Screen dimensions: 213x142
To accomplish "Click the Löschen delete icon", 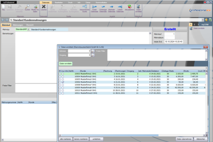I will [x=44, y=7].
